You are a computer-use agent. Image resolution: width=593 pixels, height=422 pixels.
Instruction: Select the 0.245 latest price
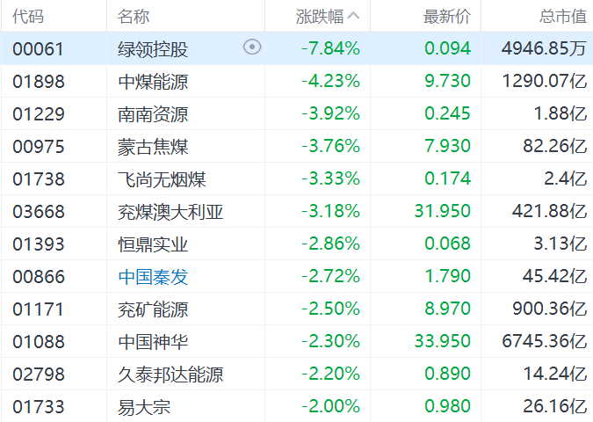[x=447, y=113]
